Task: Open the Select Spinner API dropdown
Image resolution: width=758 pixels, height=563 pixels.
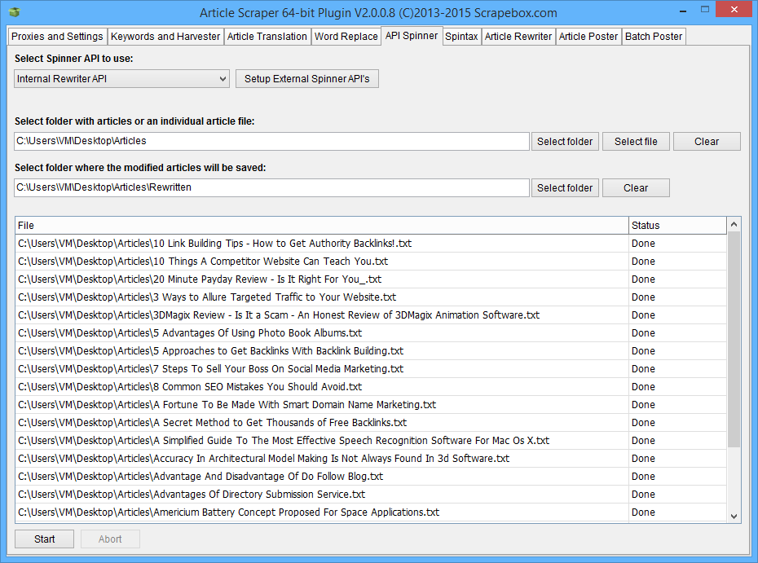Action: (x=122, y=79)
